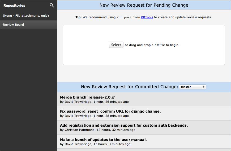Choose commit 'Fix password_reset_confirm URL for django change.'
This screenshot has width=231, height=151.
[144, 113]
